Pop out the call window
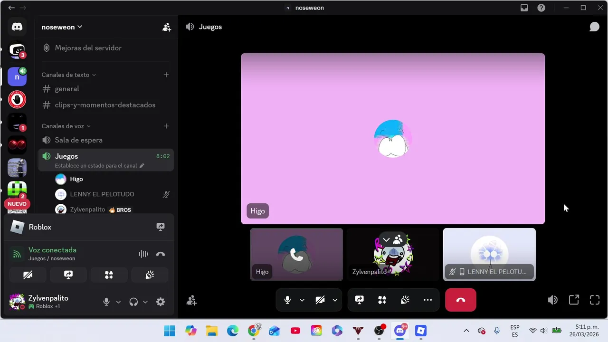Image resolution: width=608 pixels, height=342 pixels. pyautogui.click(x=574, y=300)
